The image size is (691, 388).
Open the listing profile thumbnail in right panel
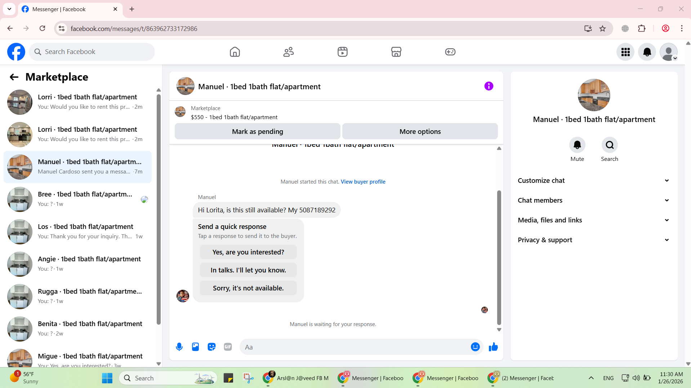(x=594, y=95)
